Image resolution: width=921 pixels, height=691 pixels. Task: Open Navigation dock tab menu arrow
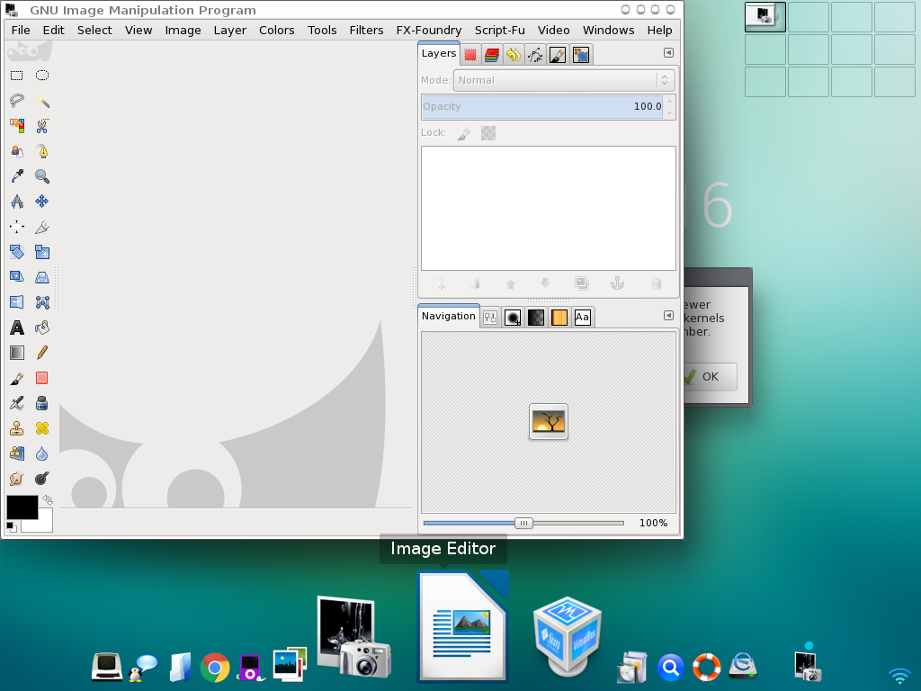(x=668, y=316)
